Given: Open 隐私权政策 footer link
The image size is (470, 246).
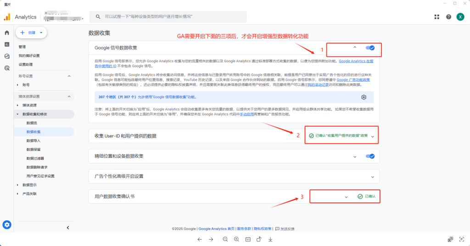Looking at the screenshot, I should pos(263,229).
